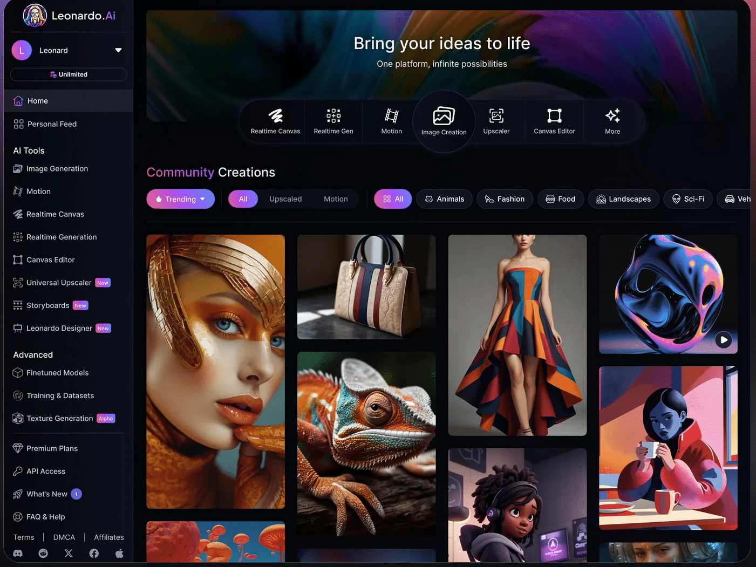The width and height of the screenshot is (756, 567).
Task: Open the Affiliates link
Action: coord(109,537)
